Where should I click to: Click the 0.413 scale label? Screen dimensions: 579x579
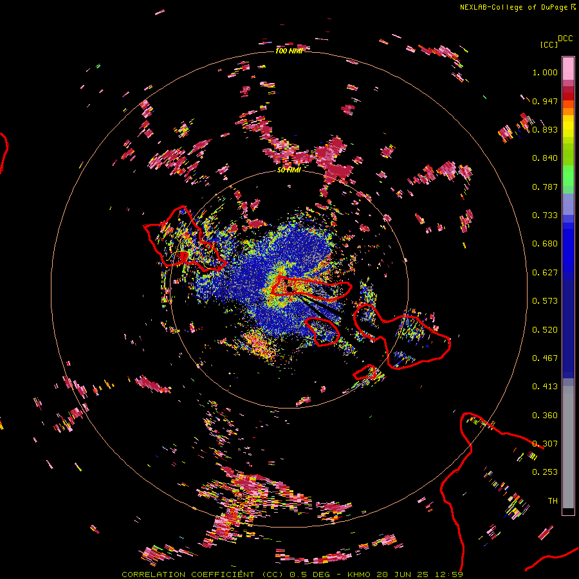pos(545,387)
